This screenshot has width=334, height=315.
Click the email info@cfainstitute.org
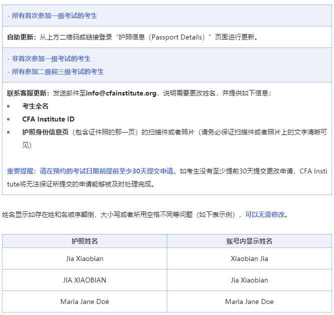[x=121, y=93]
